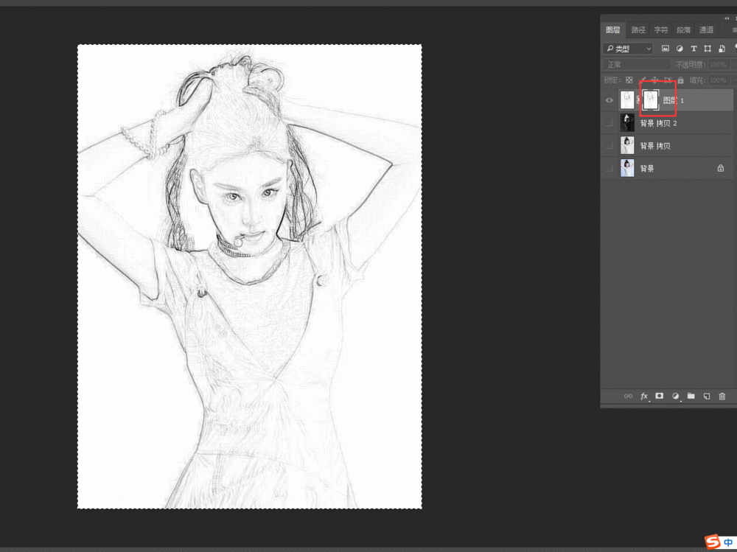Open the 类型 layer filter dropdown
Image resolution: width=737 pixels, height=552 pixels.
(628, 49)
